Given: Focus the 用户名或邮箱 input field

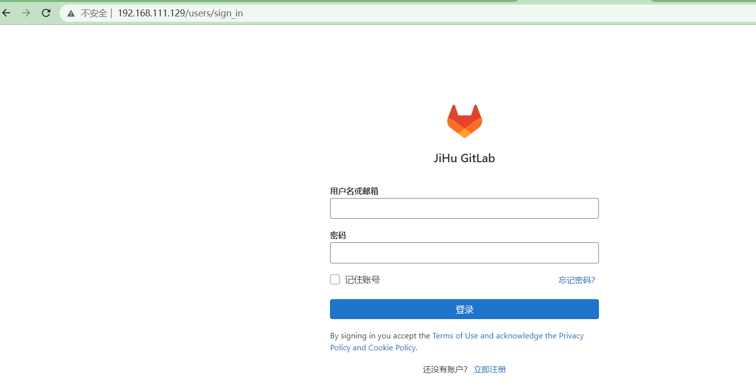Looking at the screenshot, I should pos(464,208).
